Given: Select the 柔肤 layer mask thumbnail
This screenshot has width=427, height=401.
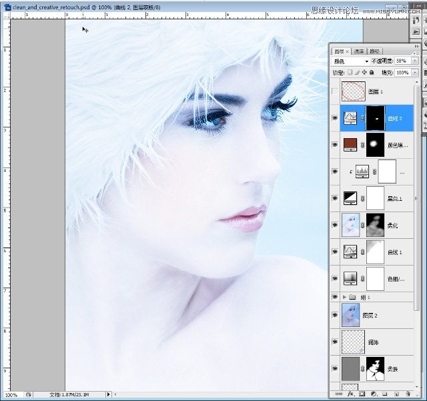Looking at the screenshot, I should (376, 369).
